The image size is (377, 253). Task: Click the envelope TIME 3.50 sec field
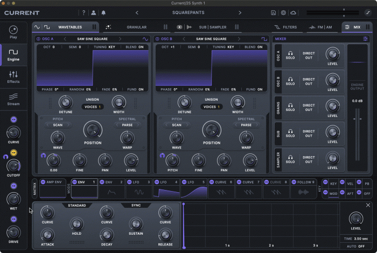[x=356, y=238]
